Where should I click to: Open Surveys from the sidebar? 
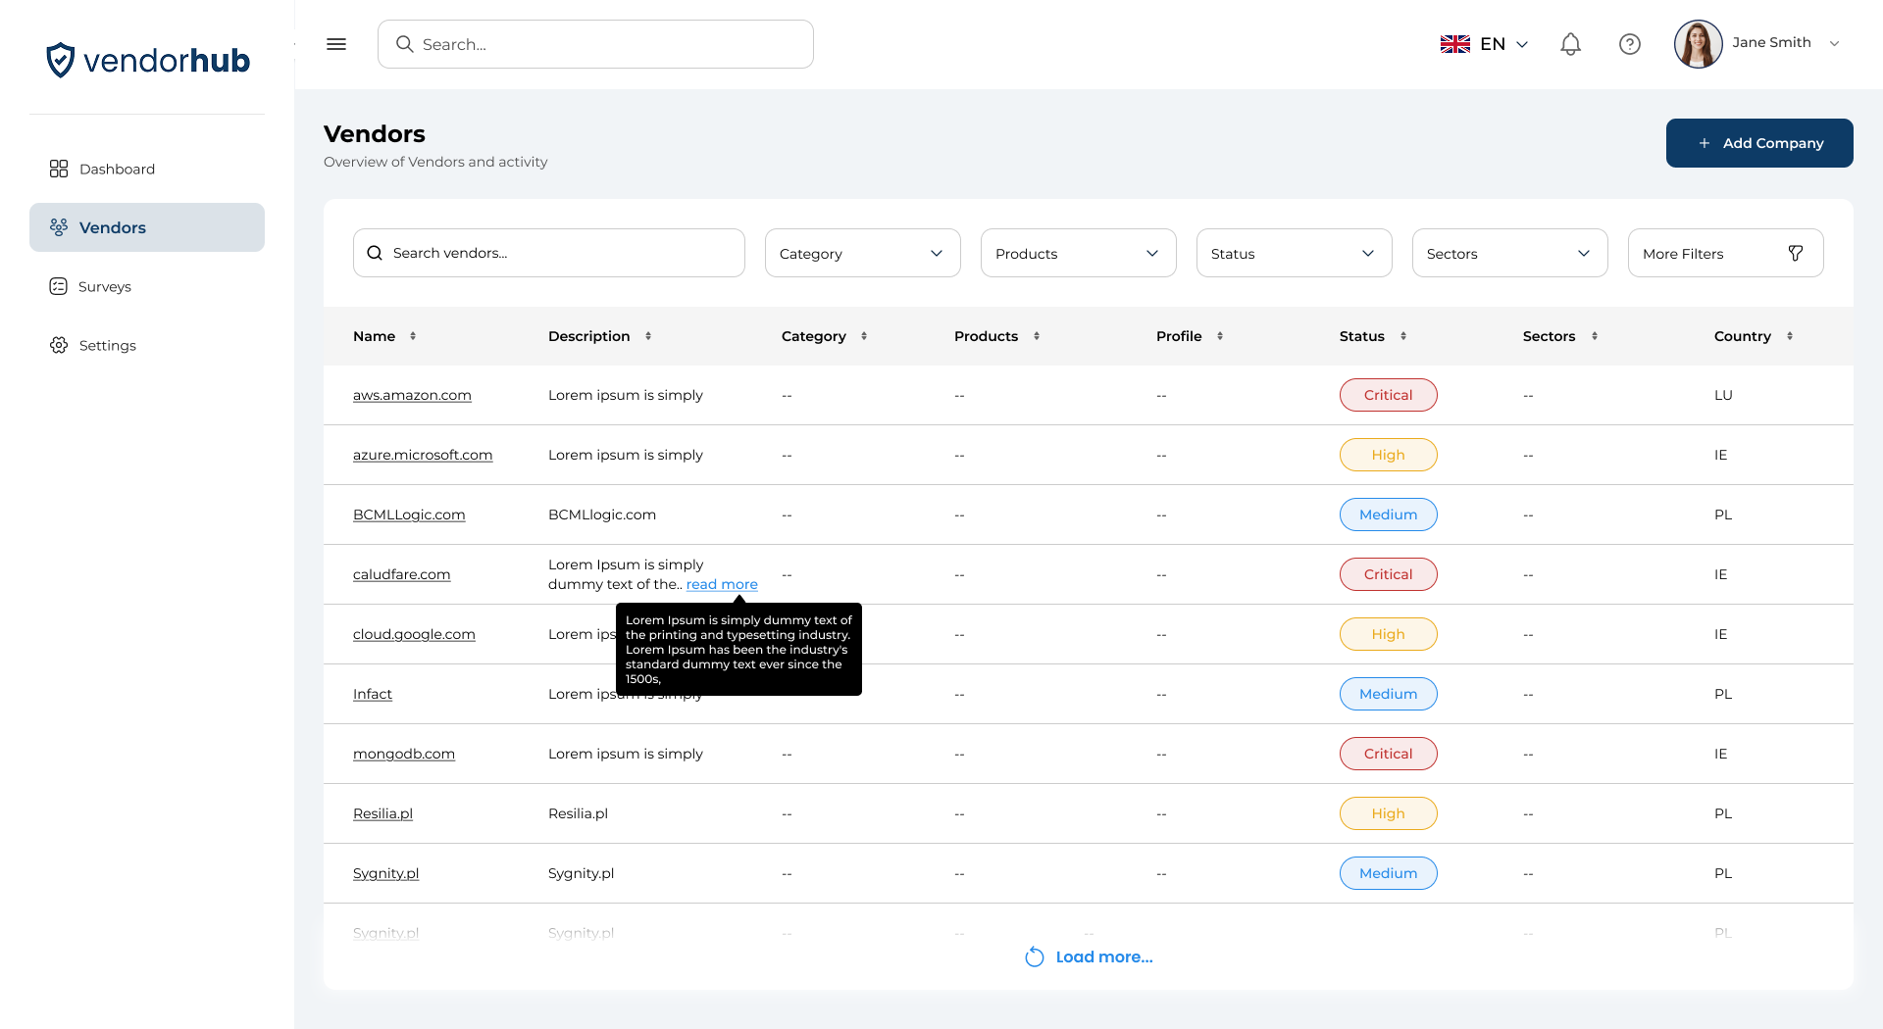tap(104, 286)
